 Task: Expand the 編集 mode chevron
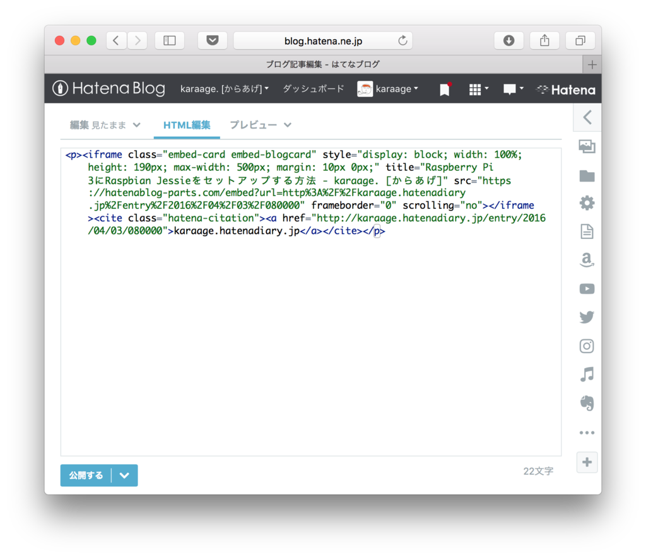(137, 125)
